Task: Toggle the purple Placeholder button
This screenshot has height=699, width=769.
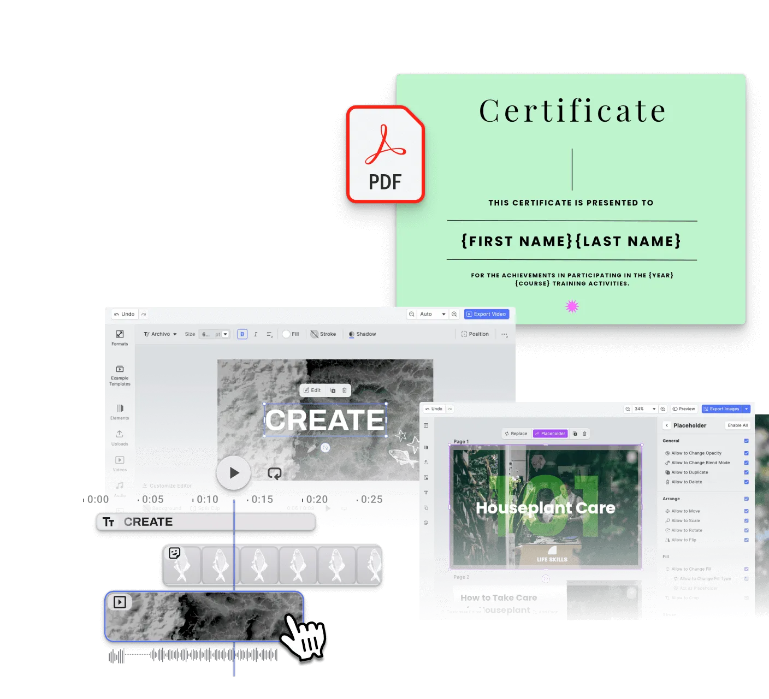Action: [x=551, y=434]
